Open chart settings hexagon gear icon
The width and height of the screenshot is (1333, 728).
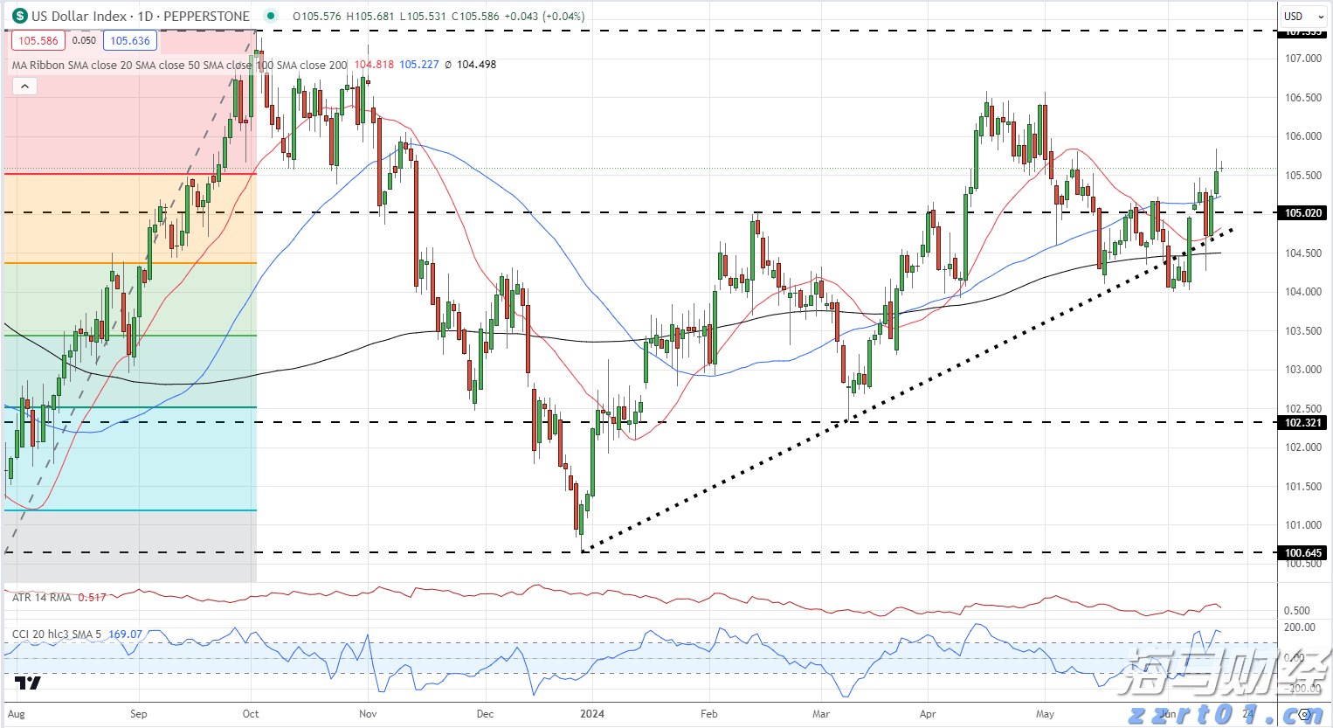point(1305,714)
